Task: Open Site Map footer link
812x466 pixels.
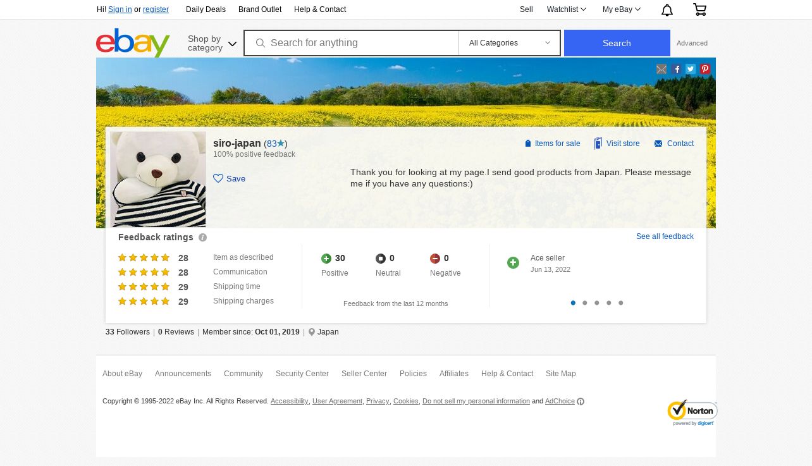Action: coord(561,374)
